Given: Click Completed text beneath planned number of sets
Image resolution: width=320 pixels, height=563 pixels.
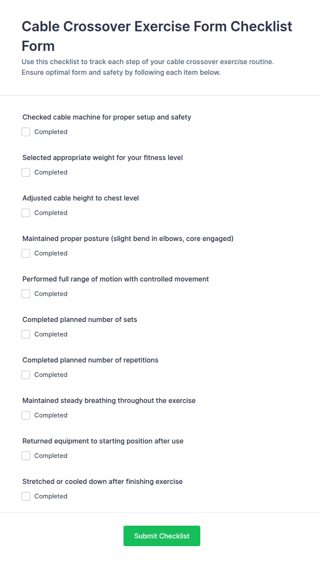Looking at the screenshot, I should point(51,334).
